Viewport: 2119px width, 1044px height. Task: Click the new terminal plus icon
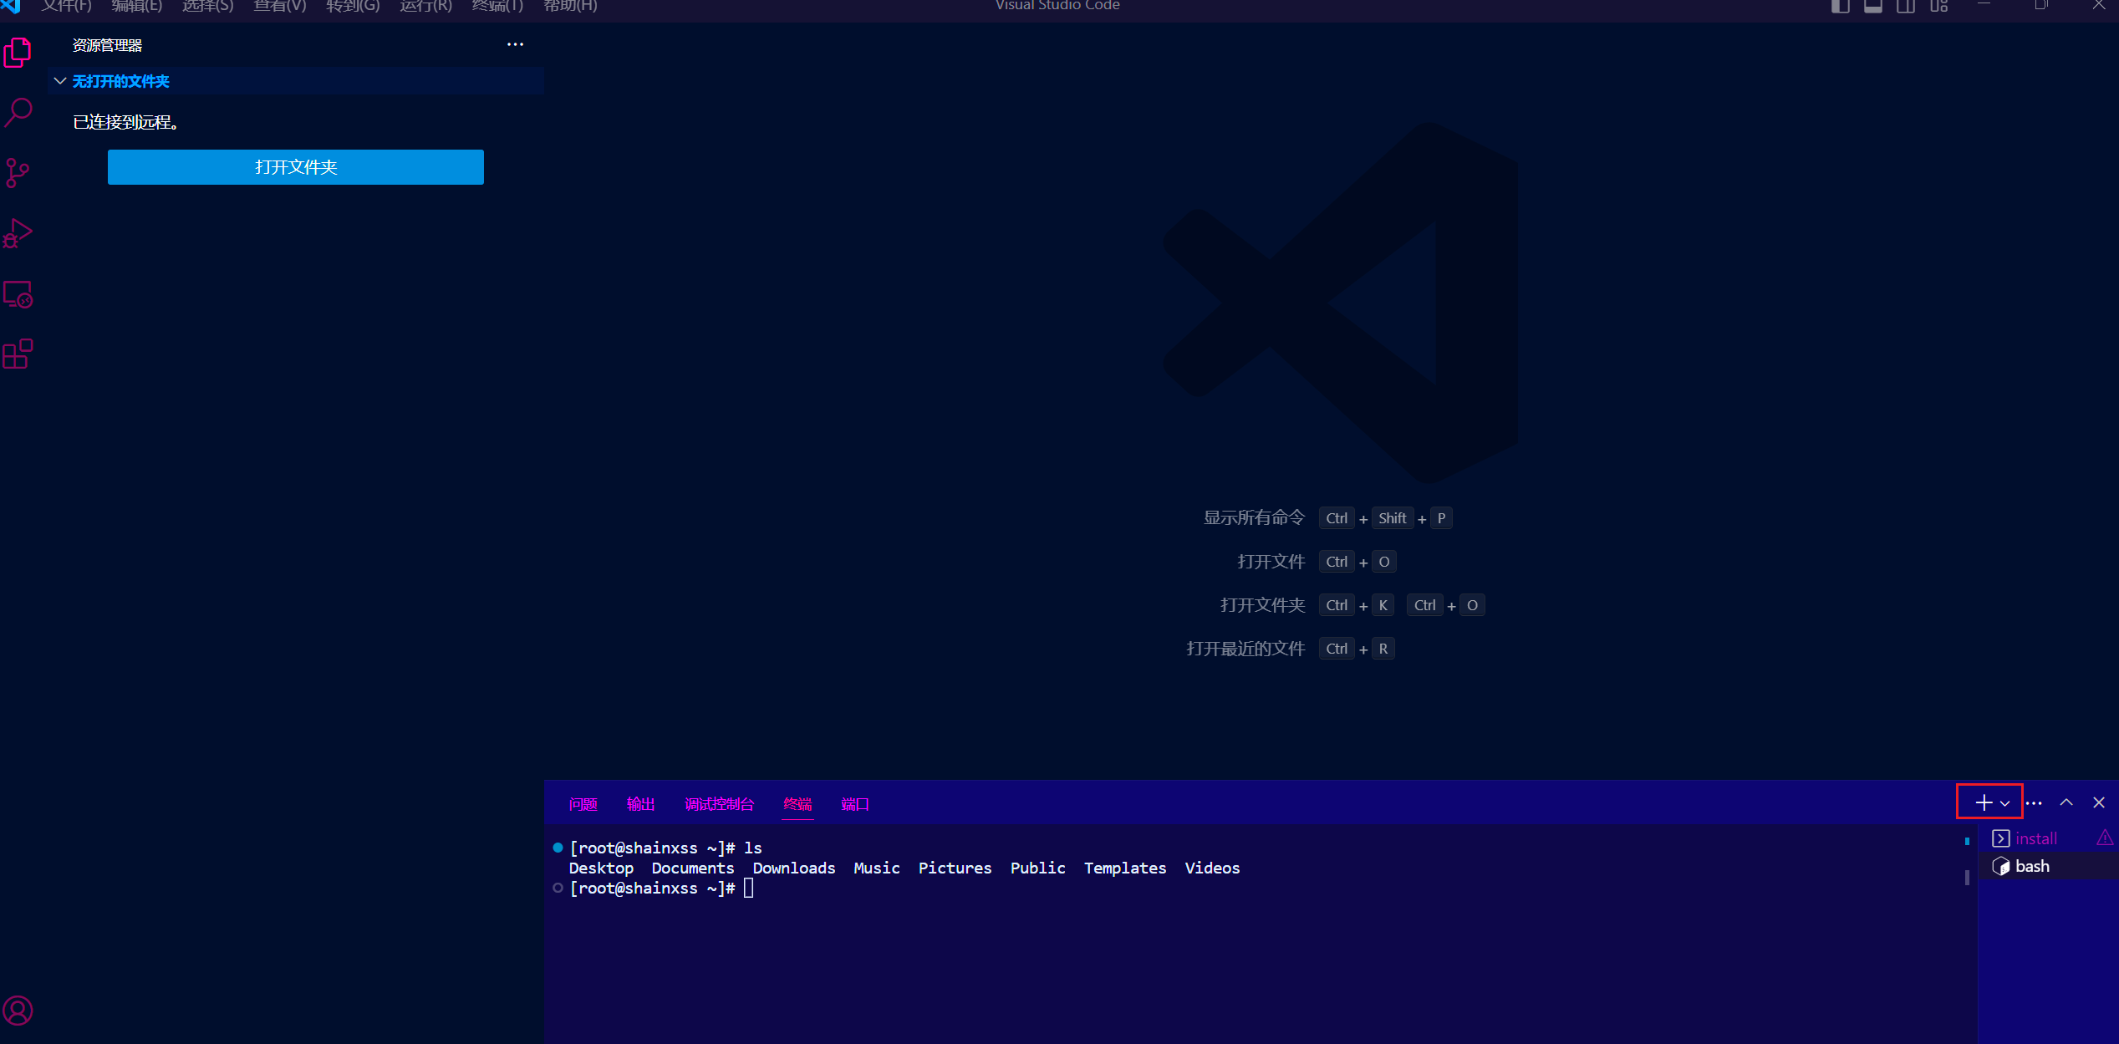click(1984, 802)
